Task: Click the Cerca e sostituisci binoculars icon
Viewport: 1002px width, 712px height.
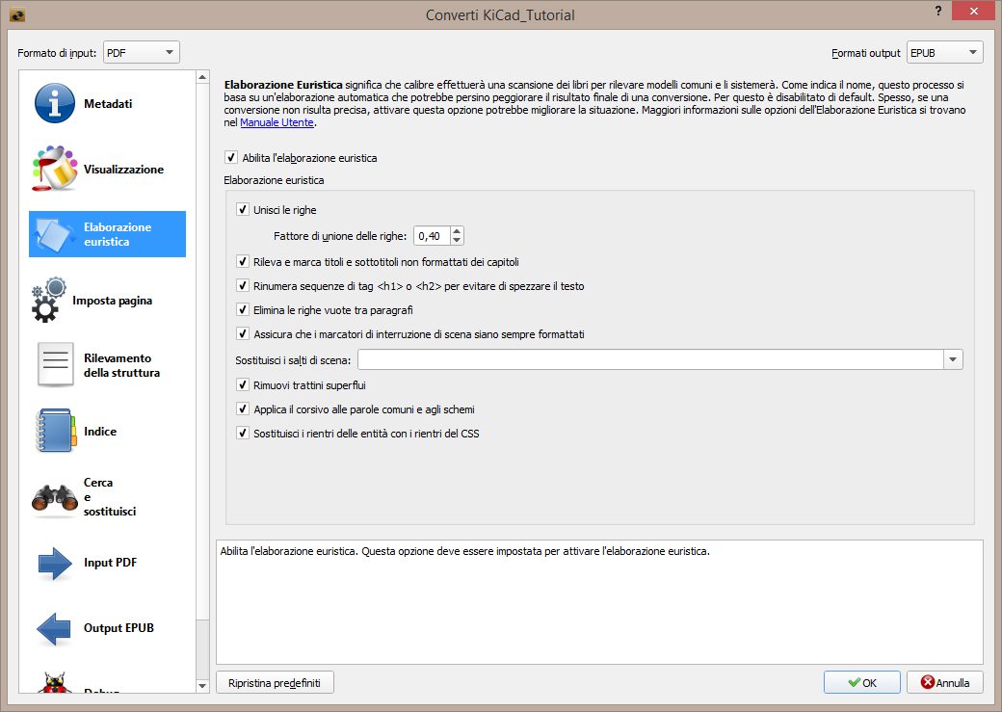Action: 55,497
